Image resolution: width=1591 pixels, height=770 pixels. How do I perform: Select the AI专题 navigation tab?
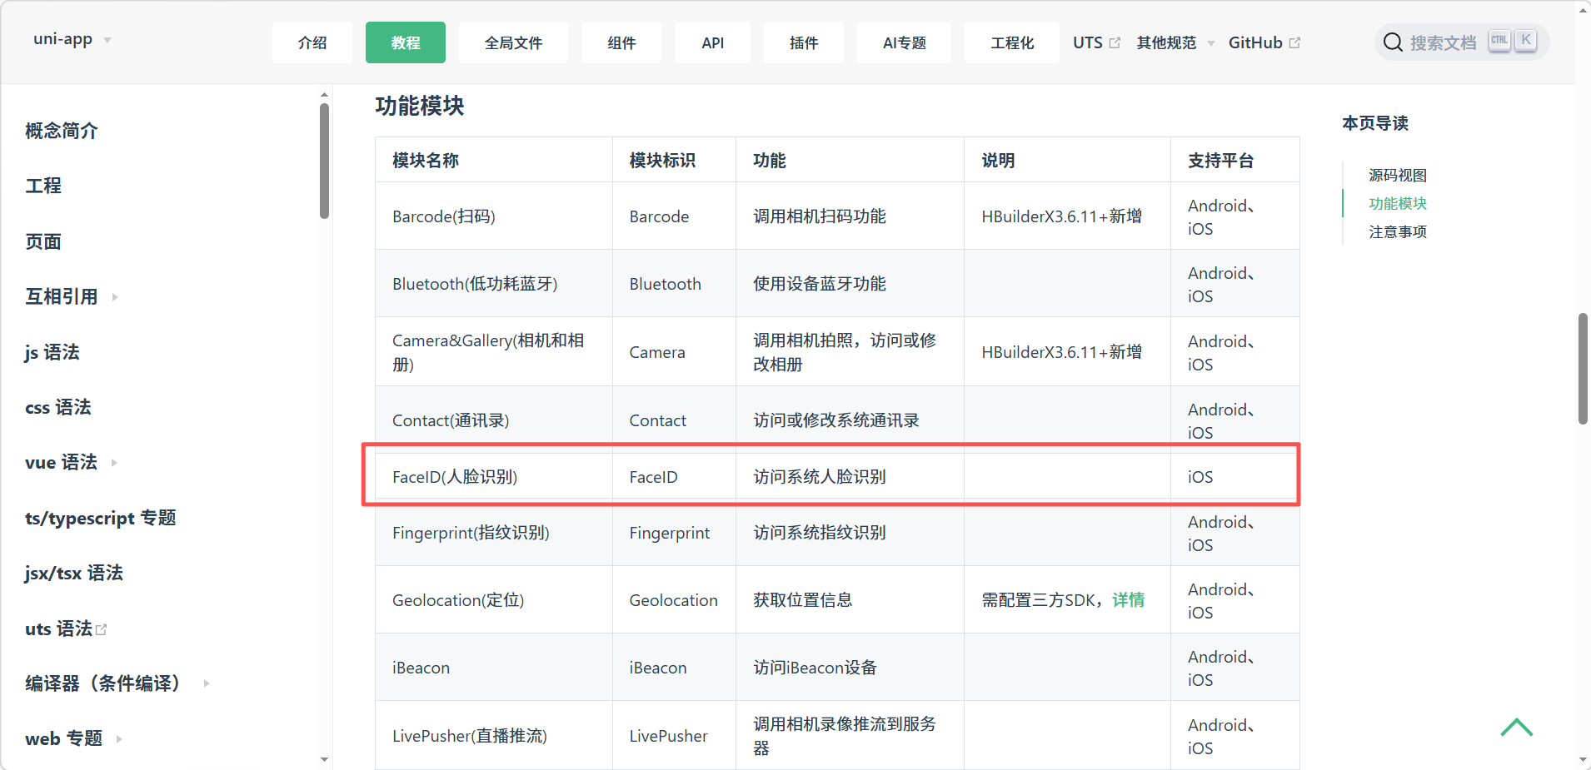coord(904,43)
